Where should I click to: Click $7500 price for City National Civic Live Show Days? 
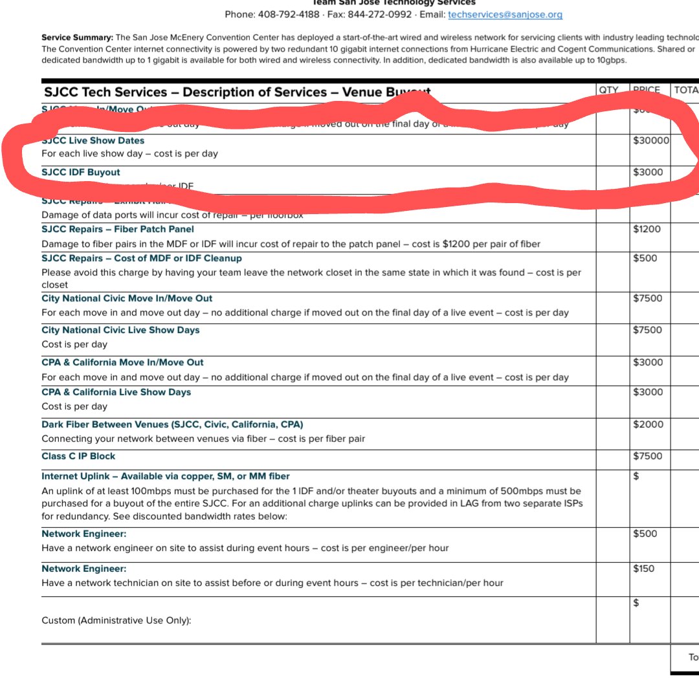pos(648,330)
